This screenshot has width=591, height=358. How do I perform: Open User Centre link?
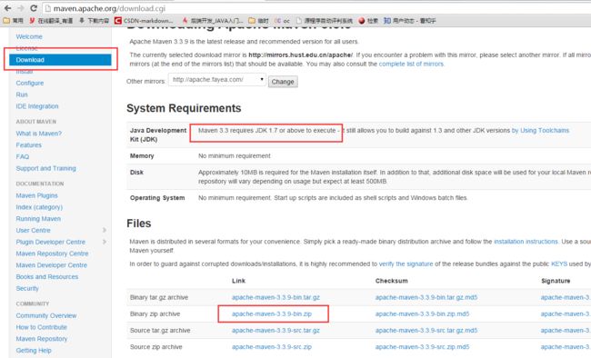click(33, 230)
